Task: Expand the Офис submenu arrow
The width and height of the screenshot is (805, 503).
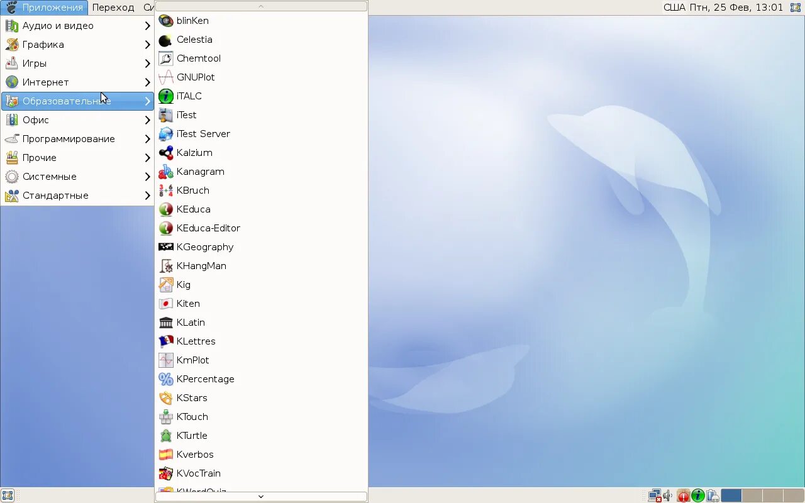Action: coord(148,120)
